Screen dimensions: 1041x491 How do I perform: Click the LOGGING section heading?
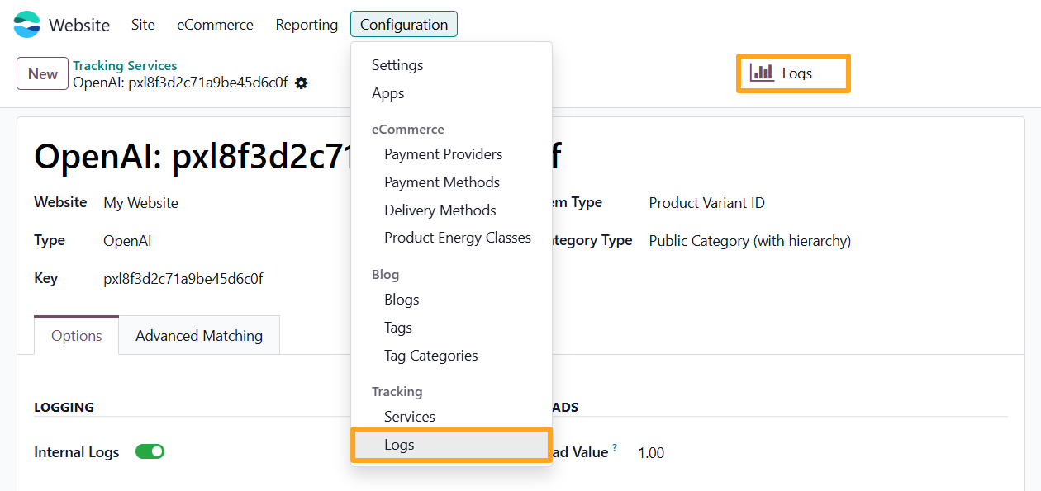point(64,407)
